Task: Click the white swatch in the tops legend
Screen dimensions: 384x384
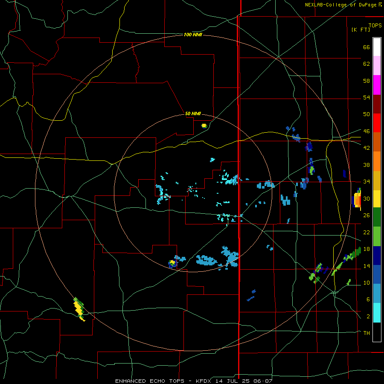Action: (377, 47)
